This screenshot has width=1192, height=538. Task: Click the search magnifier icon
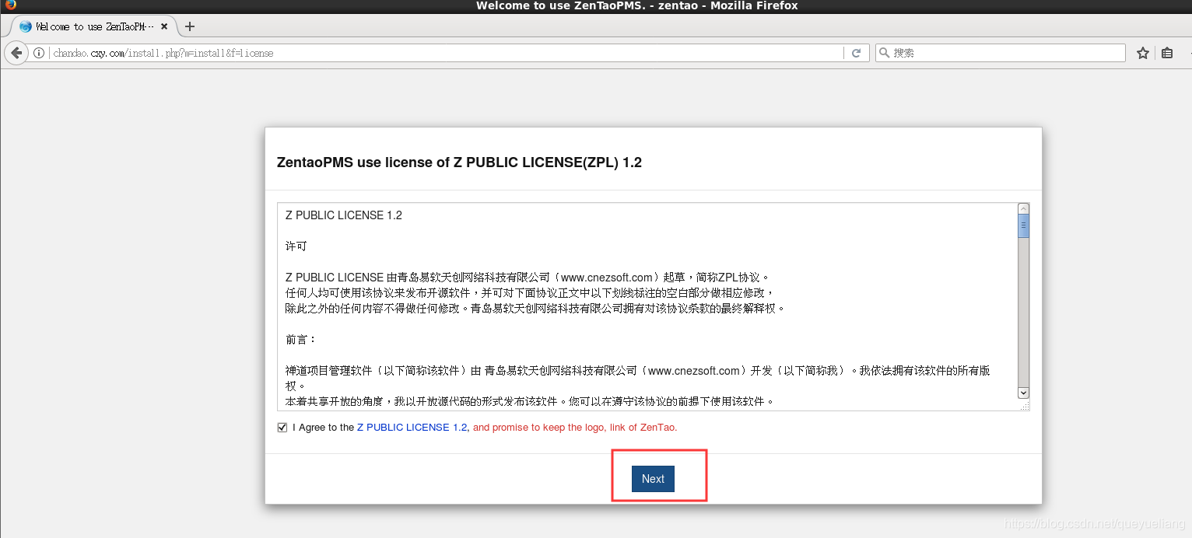click(x=884, y=53)
